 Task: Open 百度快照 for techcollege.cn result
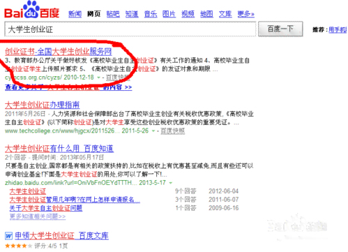point(173,131)
